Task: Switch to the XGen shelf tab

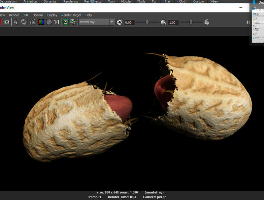Action: pyautogui.click(x=214, y=1)
